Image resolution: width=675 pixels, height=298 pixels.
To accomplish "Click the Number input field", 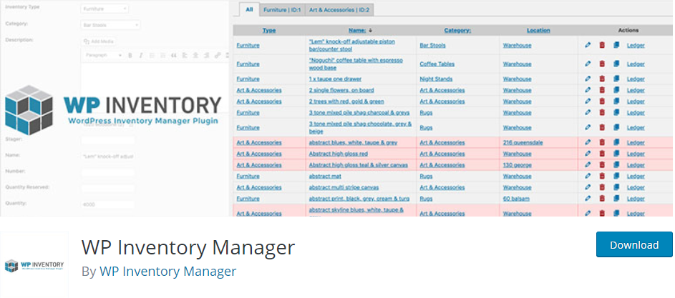I will tap(107, 172).
